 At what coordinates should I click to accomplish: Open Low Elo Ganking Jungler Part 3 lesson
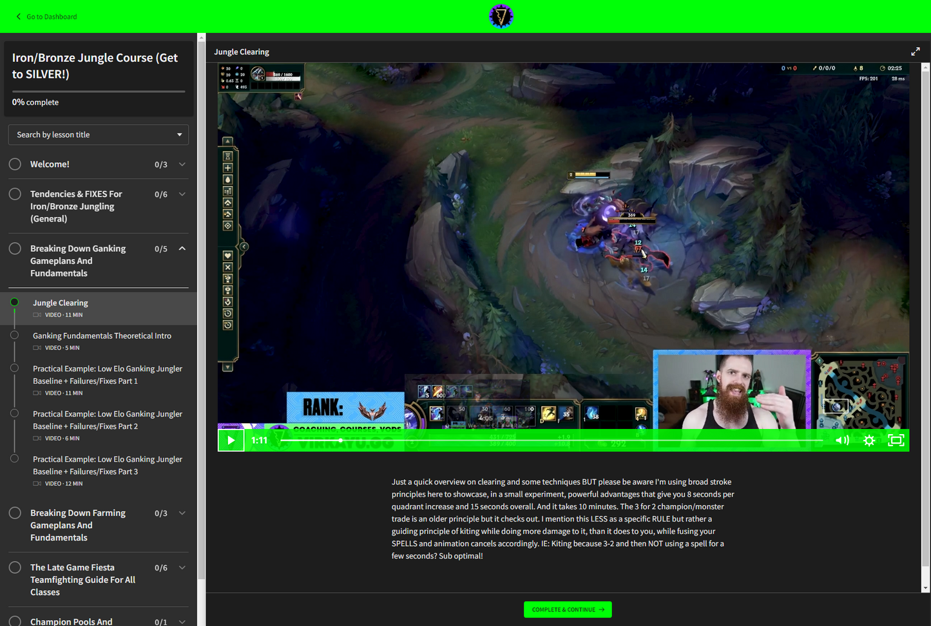tap(107, 465)
